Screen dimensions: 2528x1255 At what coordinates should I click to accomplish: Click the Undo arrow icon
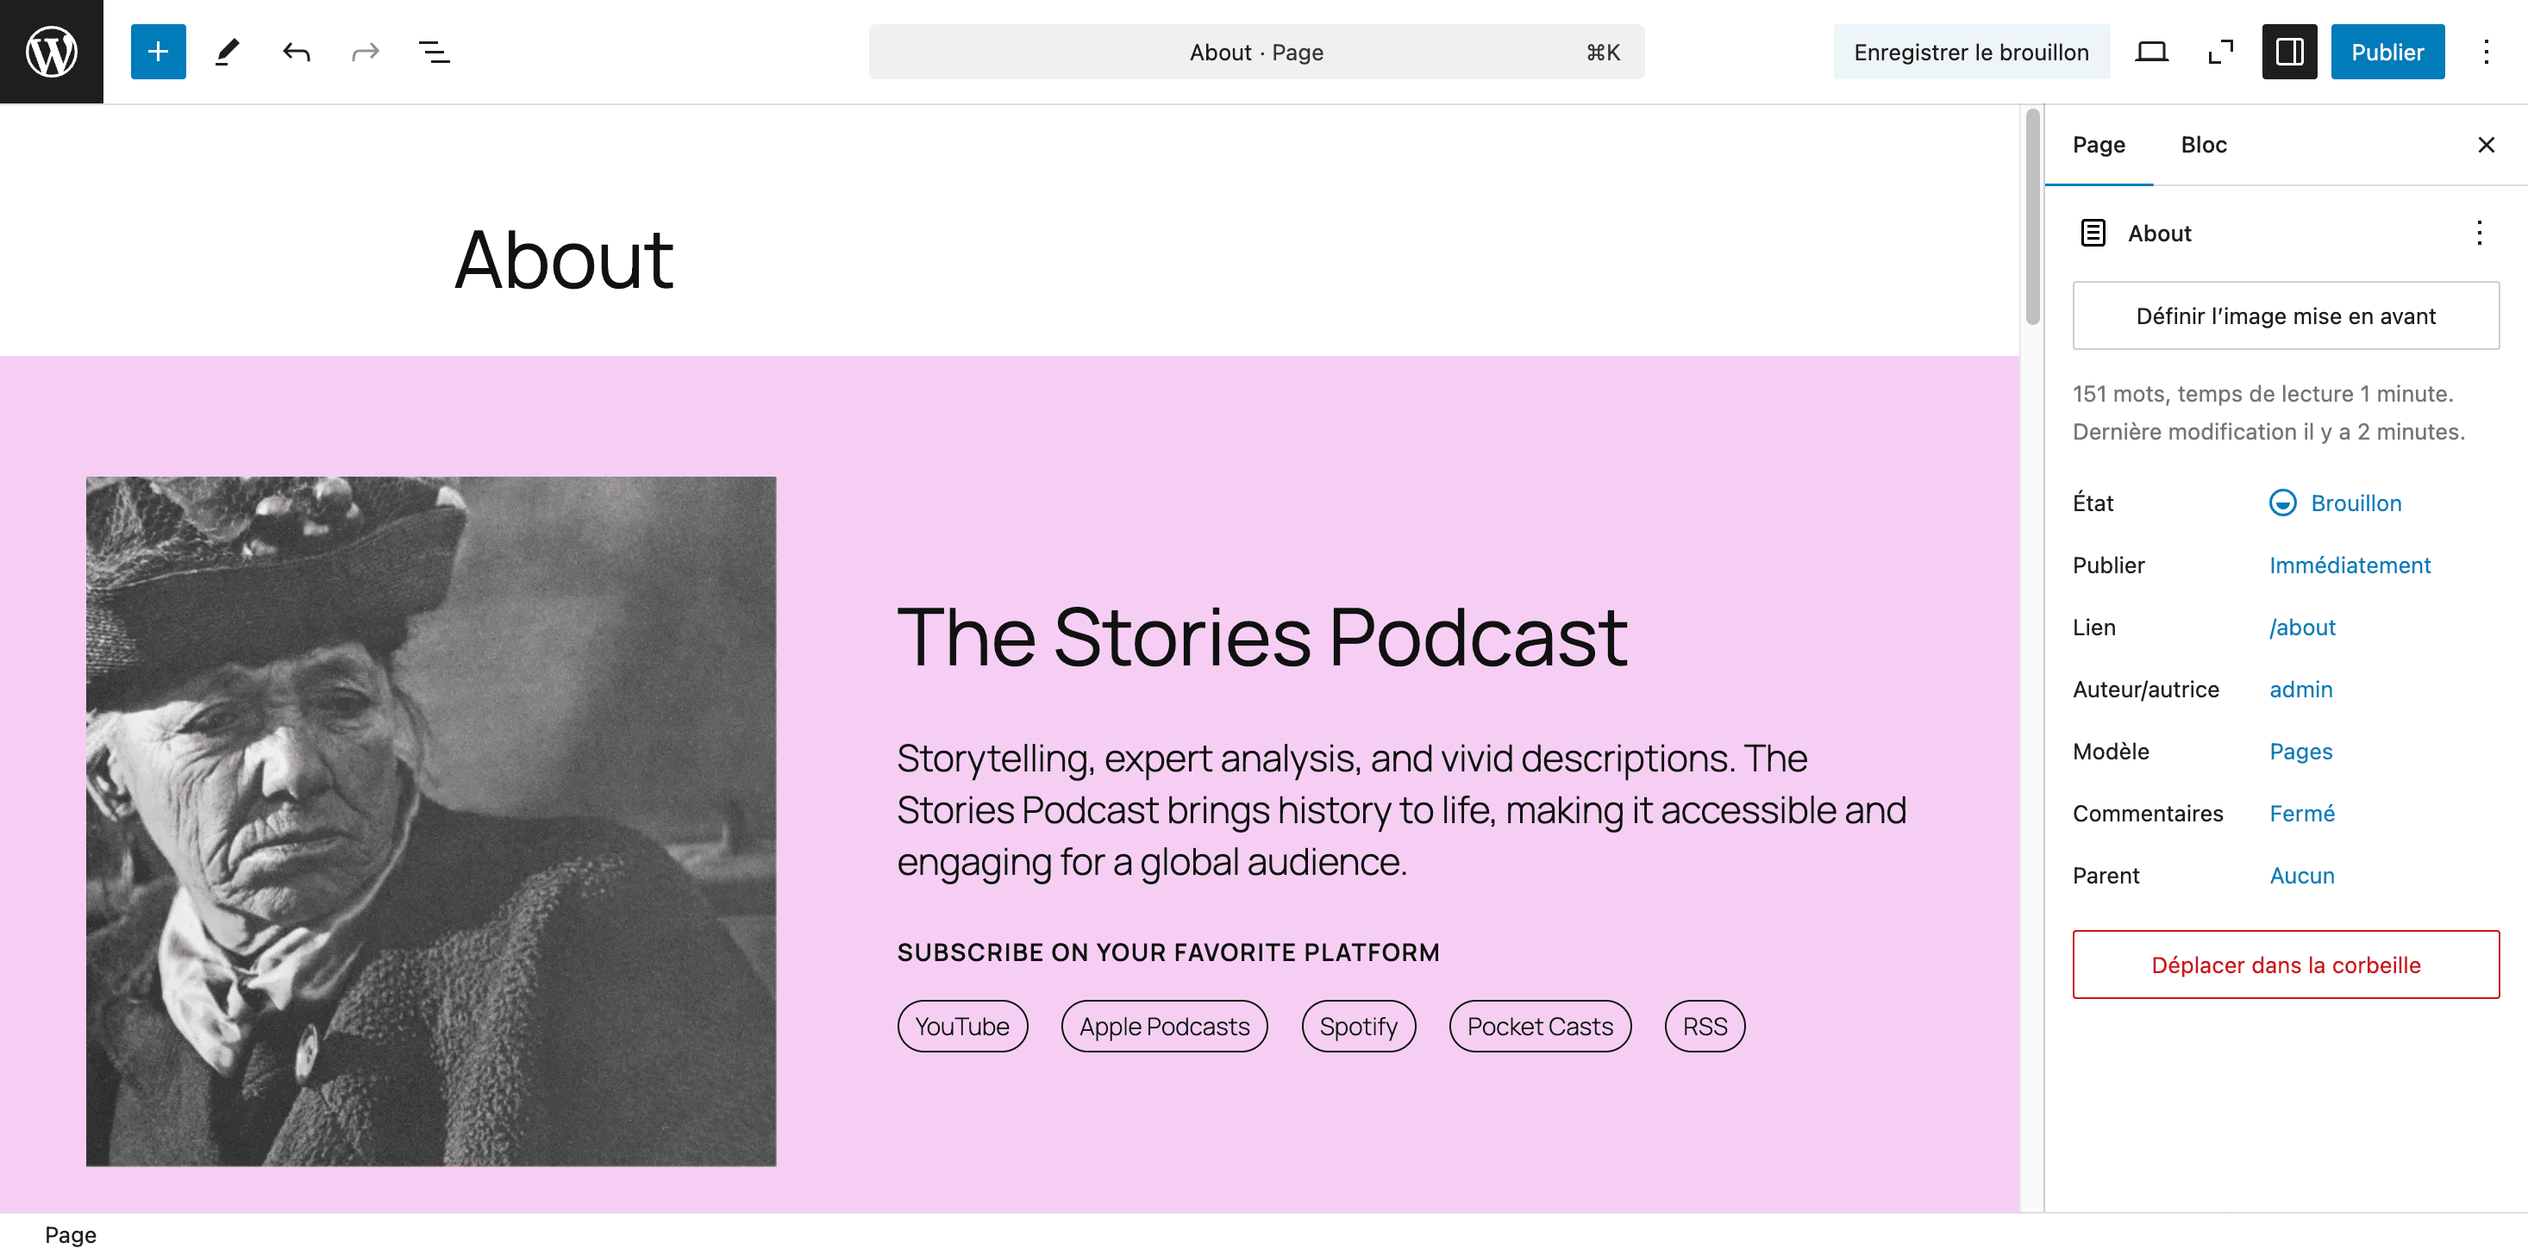tap(297, 52)
